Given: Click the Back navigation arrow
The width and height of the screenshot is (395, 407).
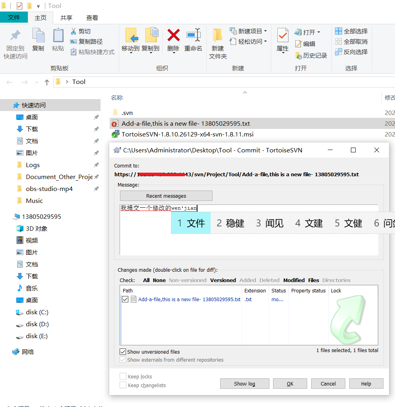Looking at the screenshot, I should point(10,82).
